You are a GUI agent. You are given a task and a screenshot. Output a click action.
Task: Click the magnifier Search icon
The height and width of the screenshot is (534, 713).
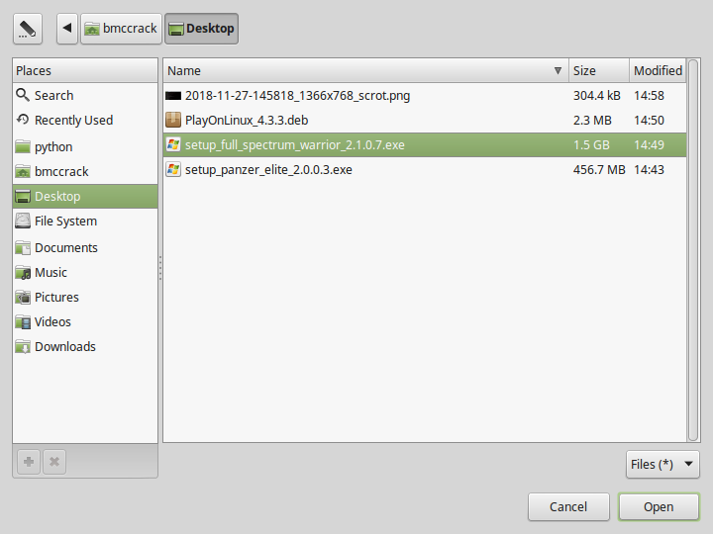(23, 95)
